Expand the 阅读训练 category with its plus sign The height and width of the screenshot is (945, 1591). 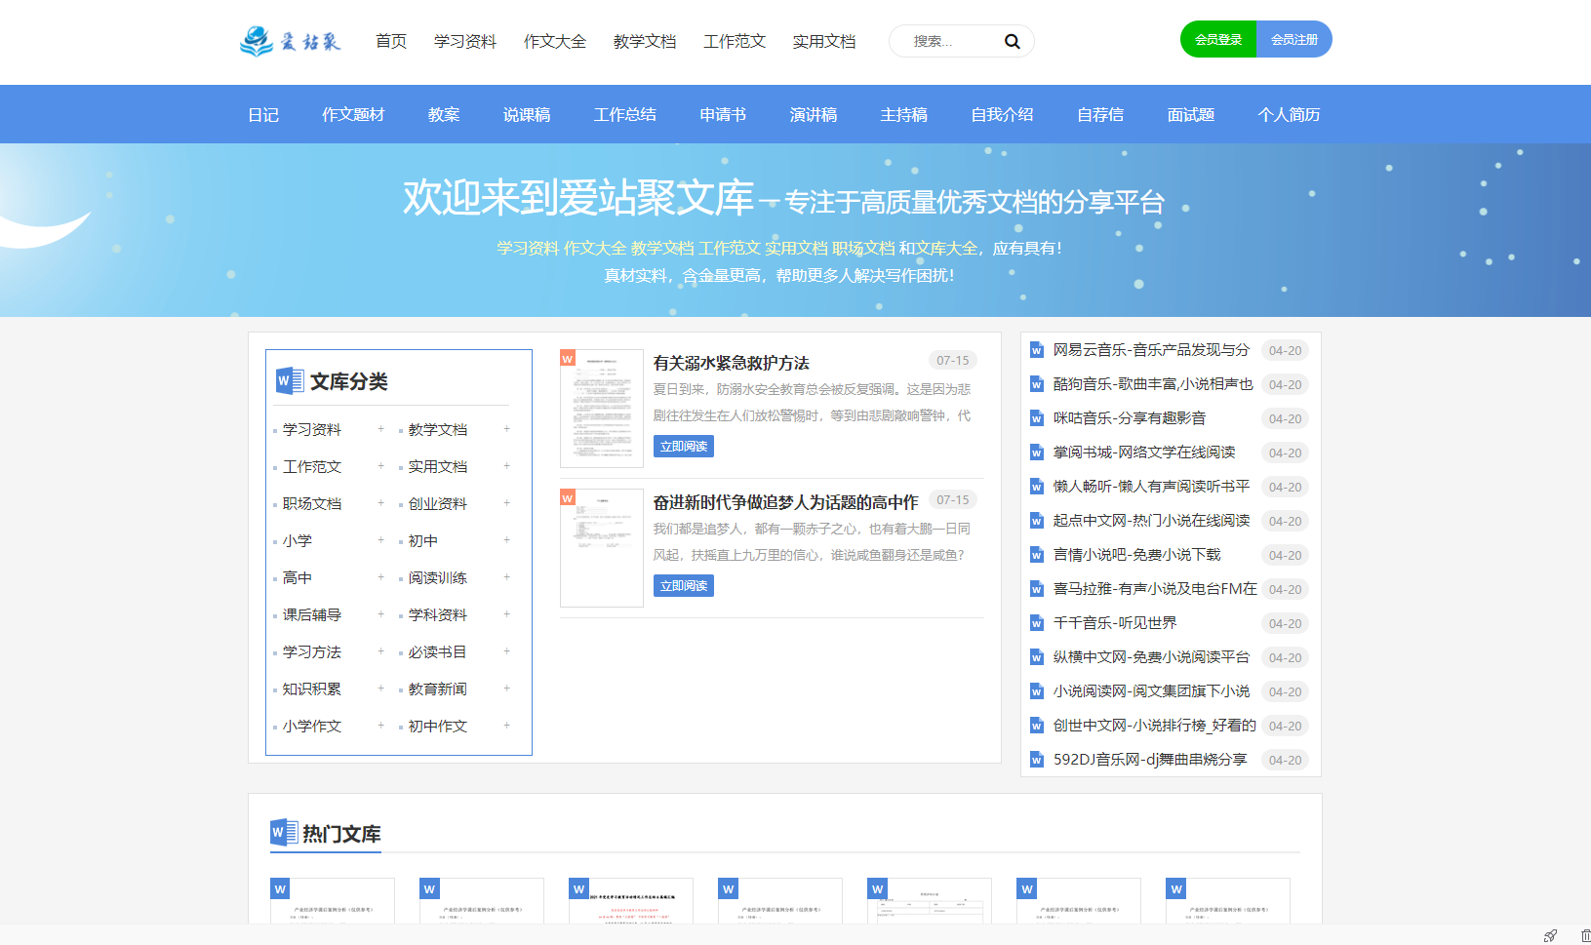(506, 577)
